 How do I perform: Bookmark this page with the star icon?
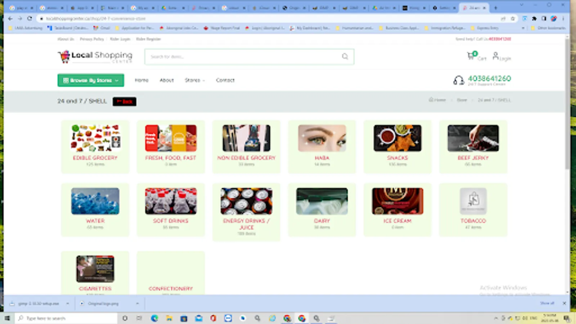pyautogui.click(x=513, y=18)
